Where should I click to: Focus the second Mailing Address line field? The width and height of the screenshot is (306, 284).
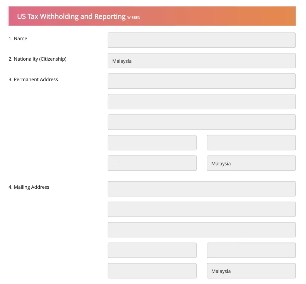click(201, 209)
